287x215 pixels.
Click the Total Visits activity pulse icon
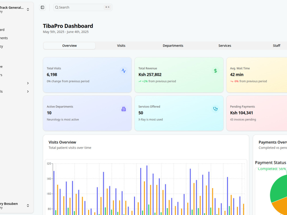coord(124,71)
